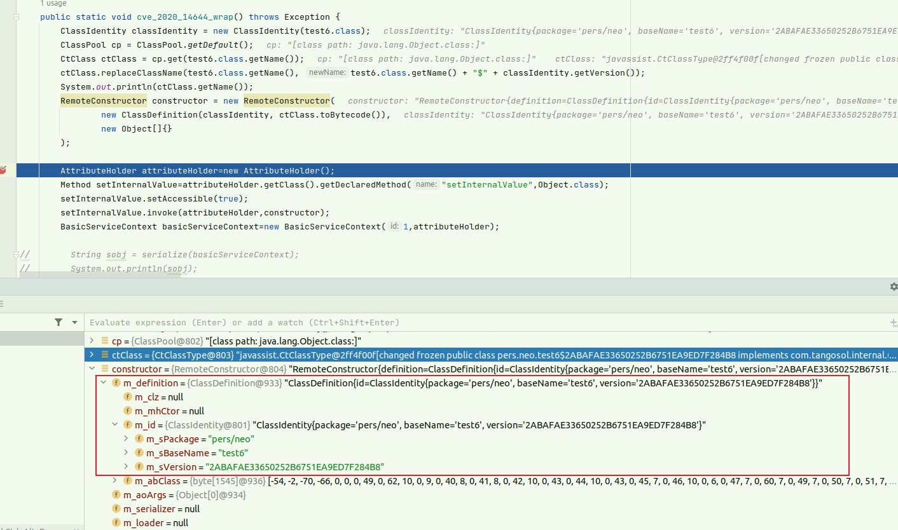Click "setInternalValue" string literal in editor
Screen dimensions: 898x530
pos(488,184)
